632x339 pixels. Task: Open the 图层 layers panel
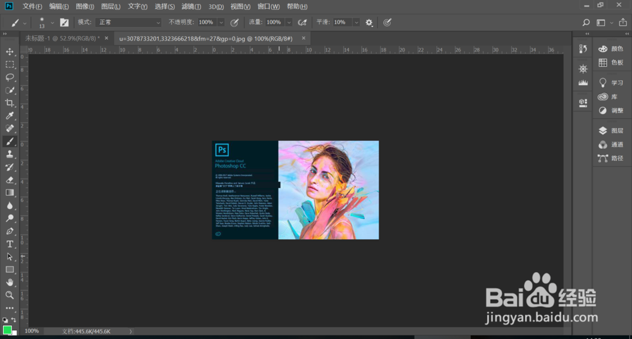611,131
